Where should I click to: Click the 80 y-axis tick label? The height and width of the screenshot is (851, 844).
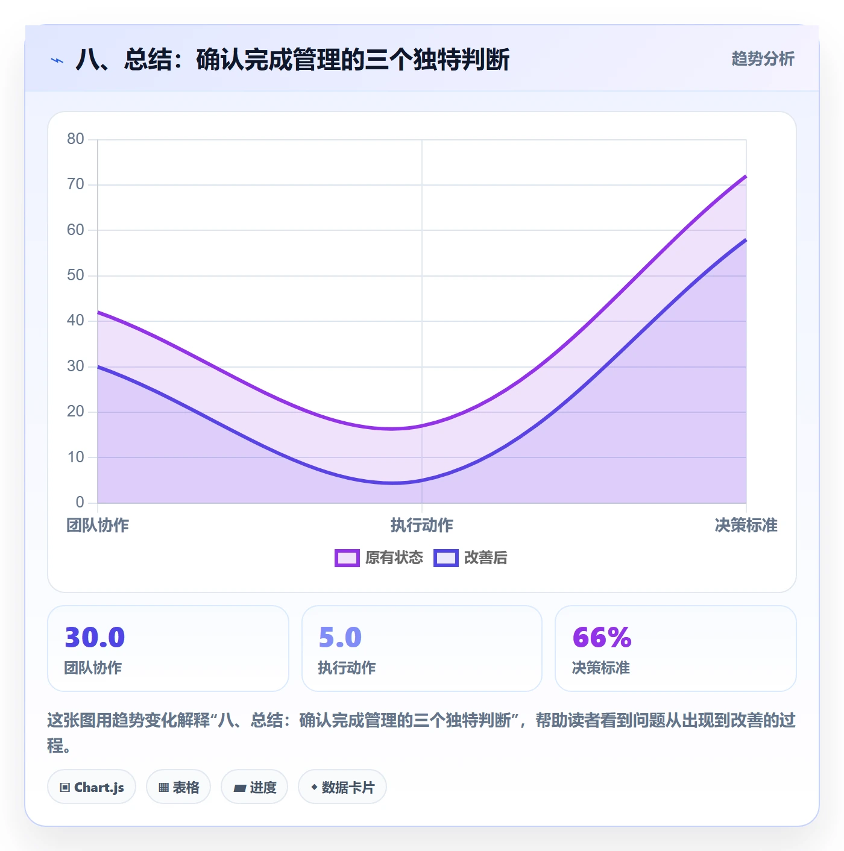[75, 139]
